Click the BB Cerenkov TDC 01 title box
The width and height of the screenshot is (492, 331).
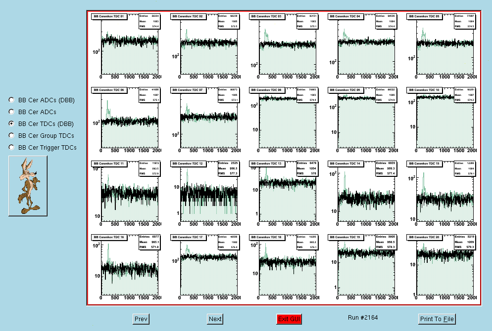click(x=109, y=17)
